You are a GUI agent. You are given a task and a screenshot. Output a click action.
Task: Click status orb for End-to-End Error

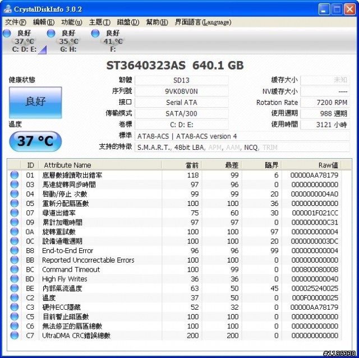(x=15, y=251)
